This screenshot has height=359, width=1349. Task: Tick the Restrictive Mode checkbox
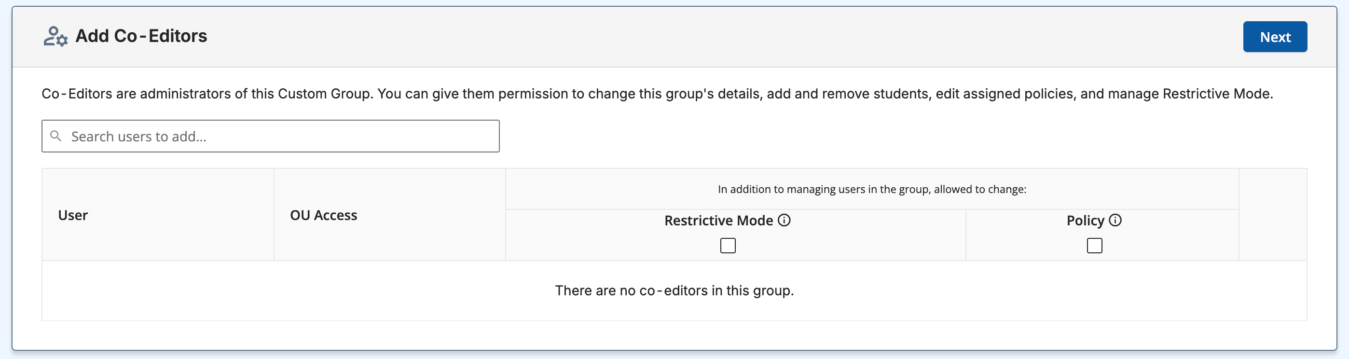click(728, 245)
